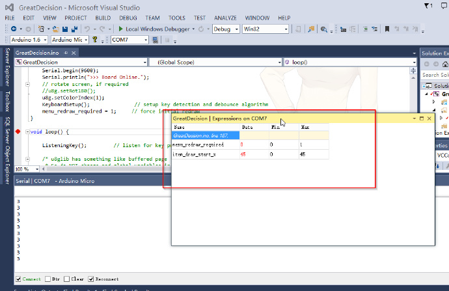The width and height of the screenshot is (449, 291).
Task: Click the feedback speech bubble icon
Action: tap(444, 6)
